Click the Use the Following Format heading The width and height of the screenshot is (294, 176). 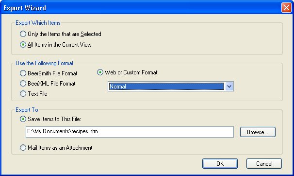[45, 63]
